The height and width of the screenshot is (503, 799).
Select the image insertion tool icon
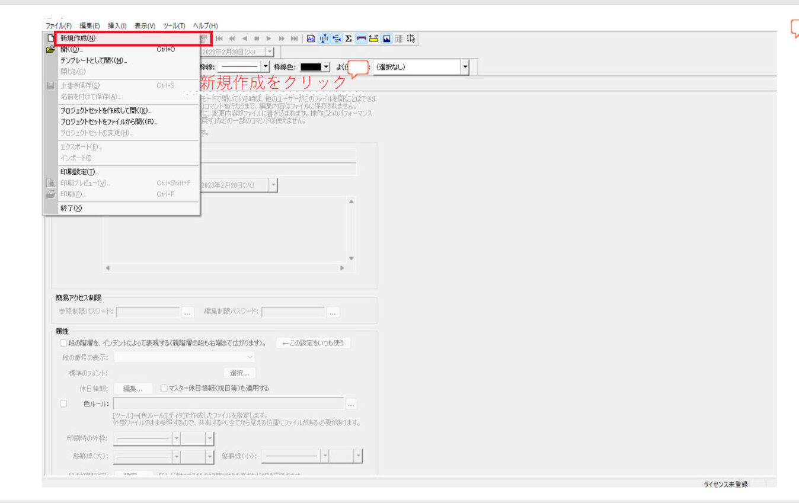tap(386, 39)
